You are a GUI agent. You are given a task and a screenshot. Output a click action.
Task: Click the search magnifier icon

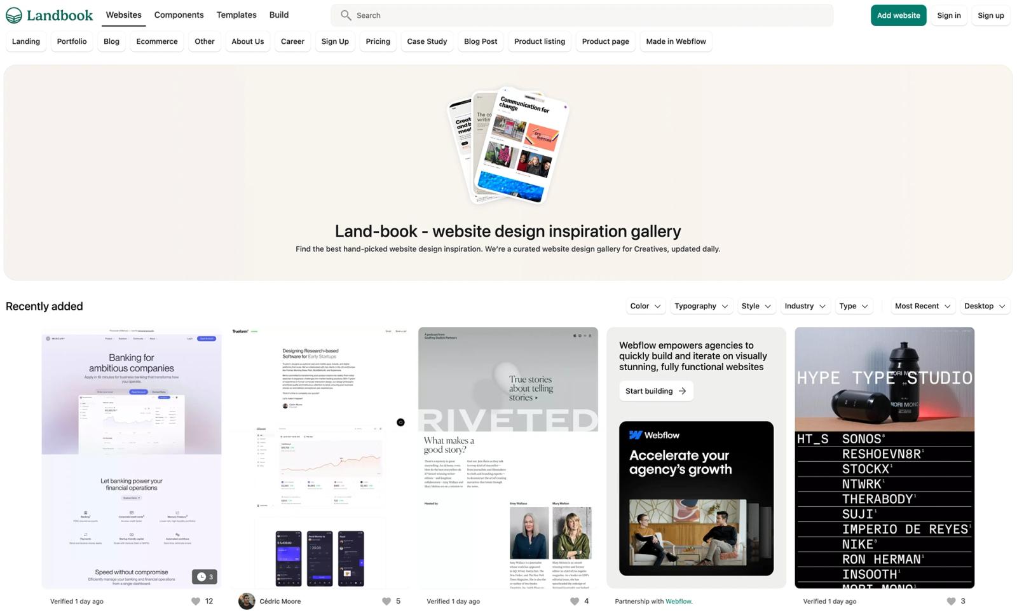(346, 15)
